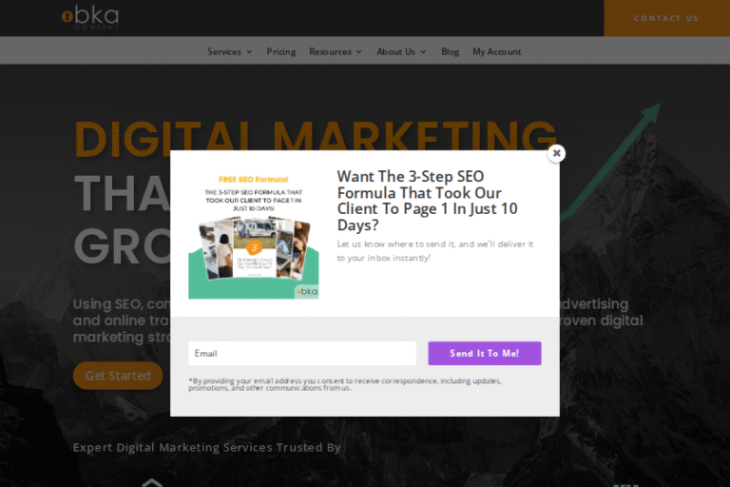Open the Pricing menu item
Screen dimensions: 730x487
tap(281, 51)
